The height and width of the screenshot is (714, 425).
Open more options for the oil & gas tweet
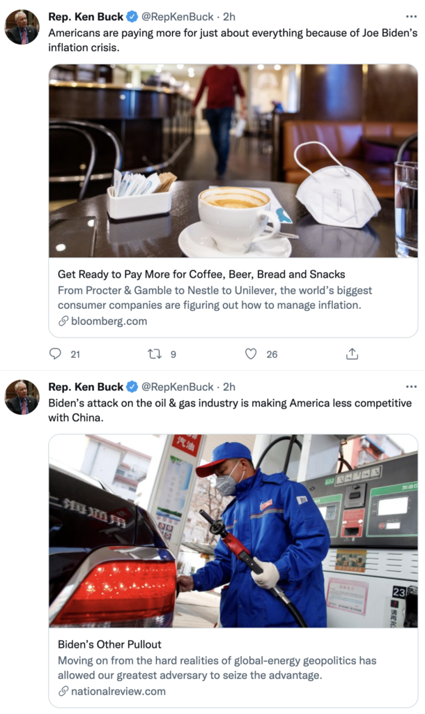(411, 387)
